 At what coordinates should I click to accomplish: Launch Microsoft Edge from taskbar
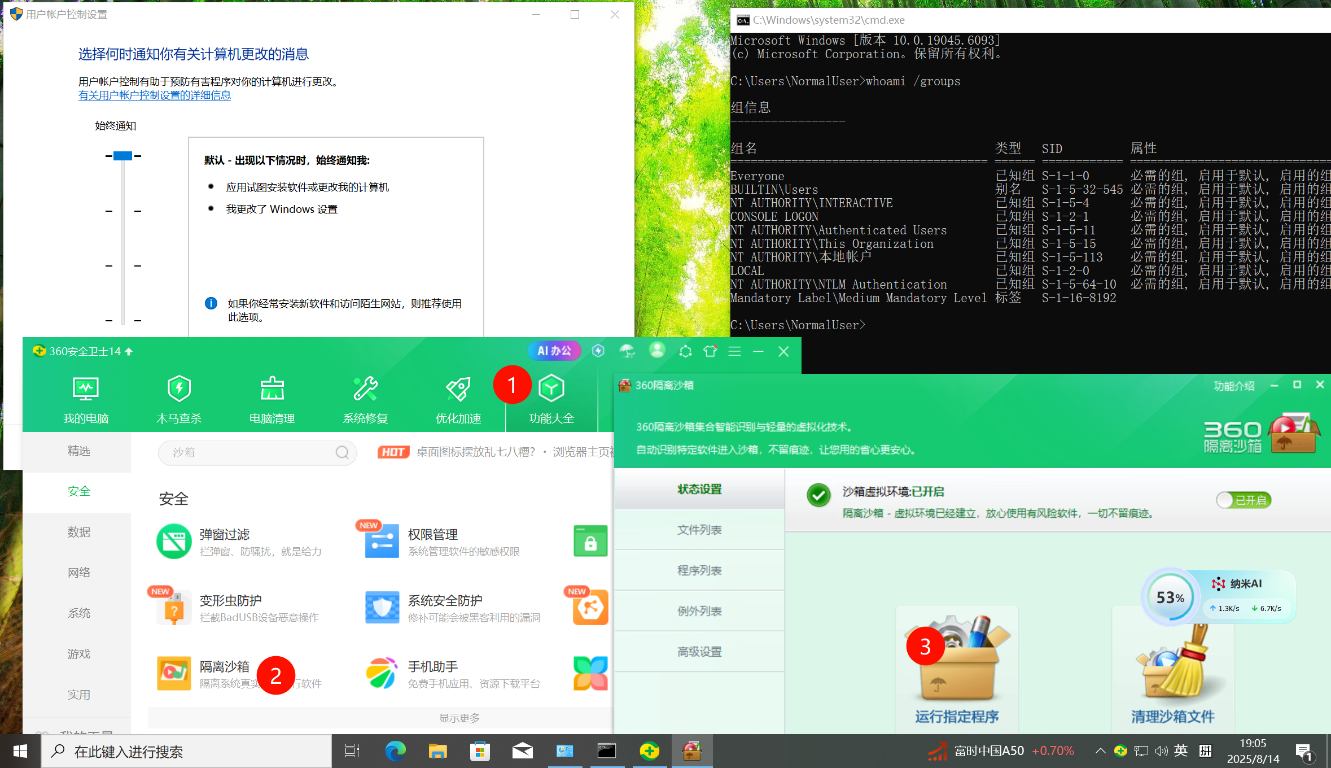395,751
